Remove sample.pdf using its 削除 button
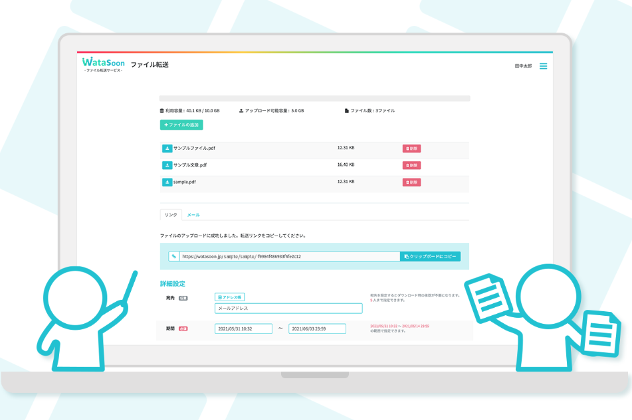 coord(411,182)
